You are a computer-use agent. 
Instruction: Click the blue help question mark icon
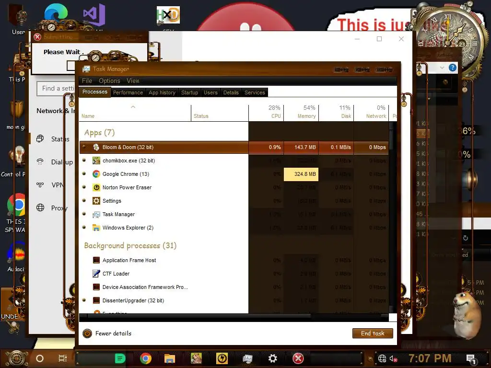coord(453,68)
